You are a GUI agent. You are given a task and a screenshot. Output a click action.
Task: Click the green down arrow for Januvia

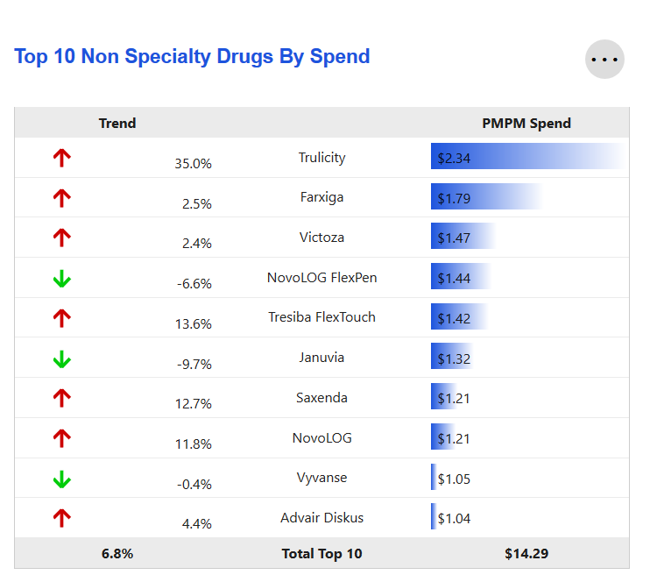click(x=61, y=358)
